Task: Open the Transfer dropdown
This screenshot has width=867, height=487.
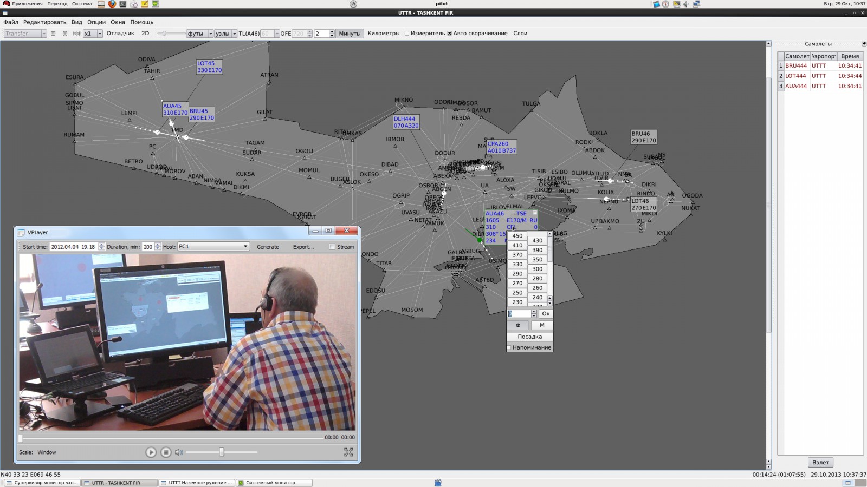Action: click(x=25, y=34)
